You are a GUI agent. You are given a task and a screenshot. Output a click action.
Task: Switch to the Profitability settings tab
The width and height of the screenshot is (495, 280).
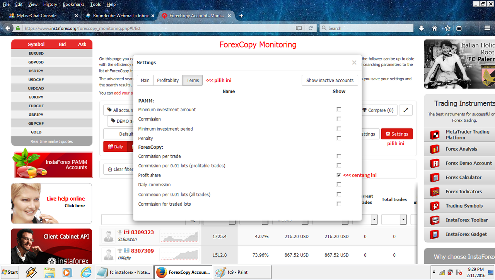coord(168,80)
